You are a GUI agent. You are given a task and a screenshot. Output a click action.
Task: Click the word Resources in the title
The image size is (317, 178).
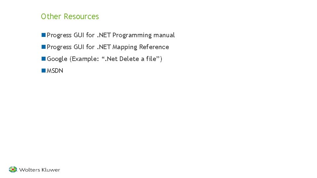pos(81,16)
